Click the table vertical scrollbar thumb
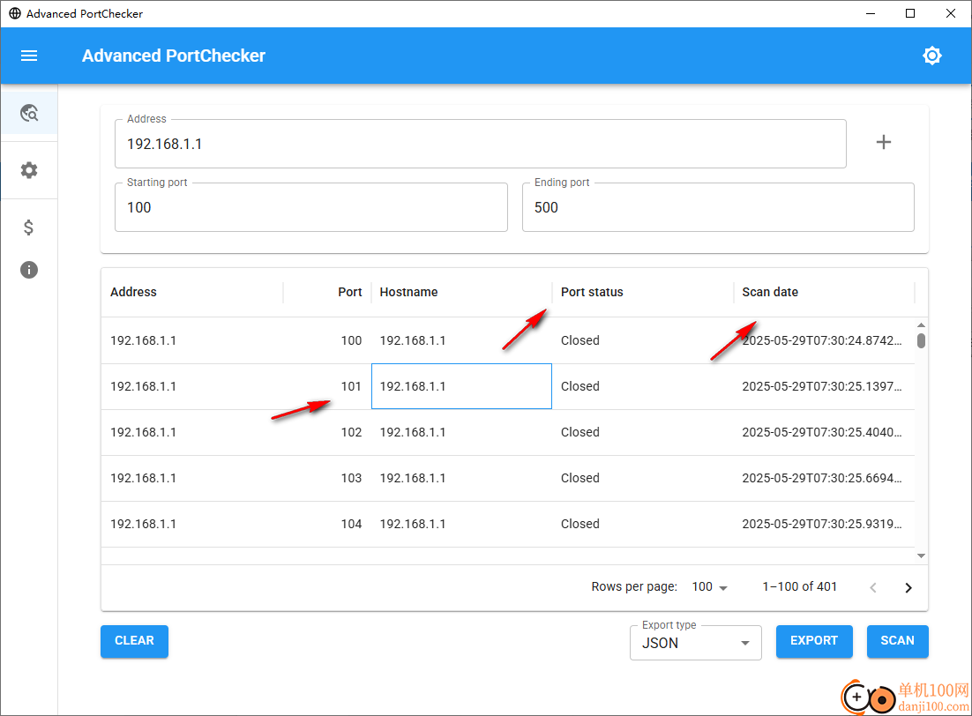 [x=921, y=341]
